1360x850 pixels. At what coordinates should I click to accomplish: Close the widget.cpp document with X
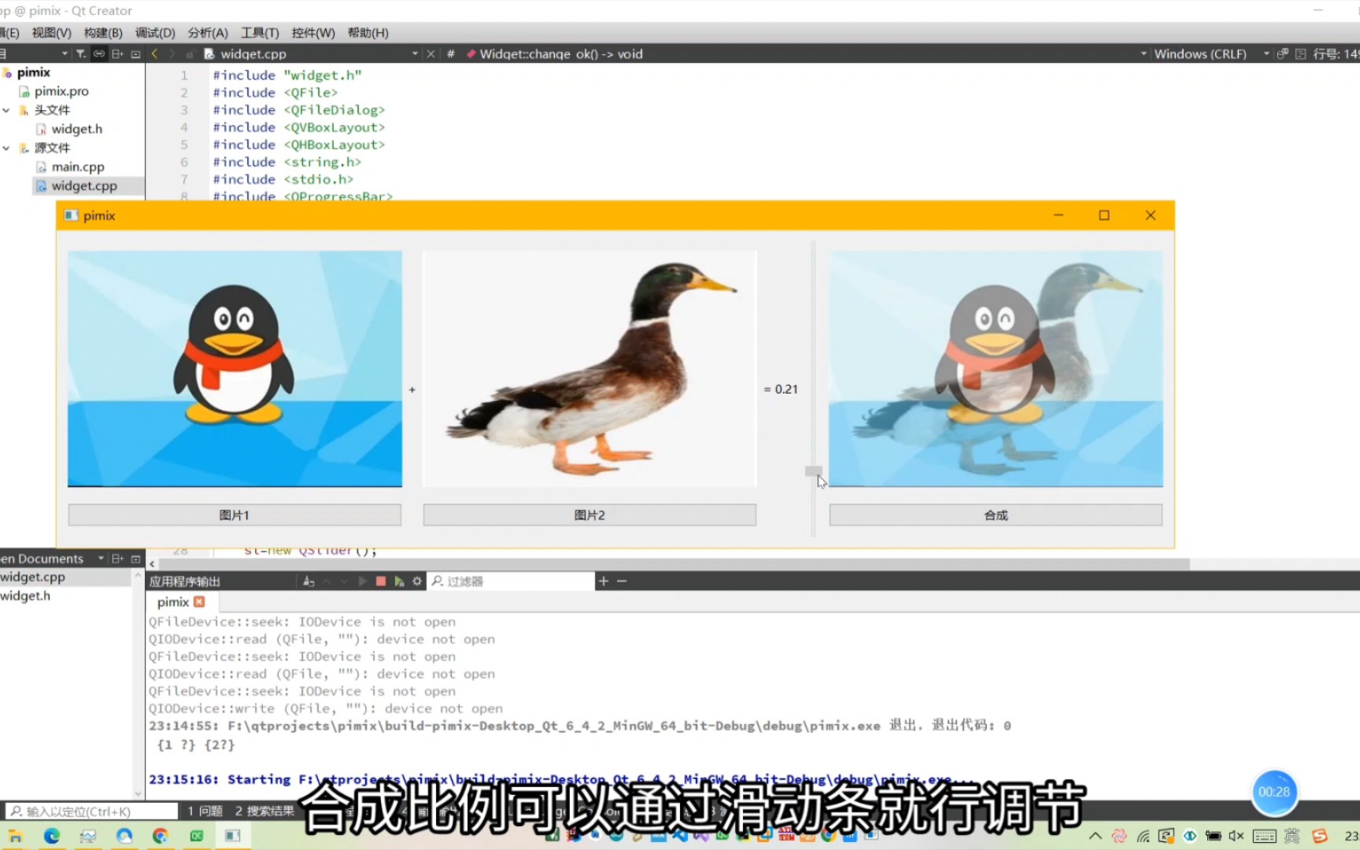click(x=431, y=54)
